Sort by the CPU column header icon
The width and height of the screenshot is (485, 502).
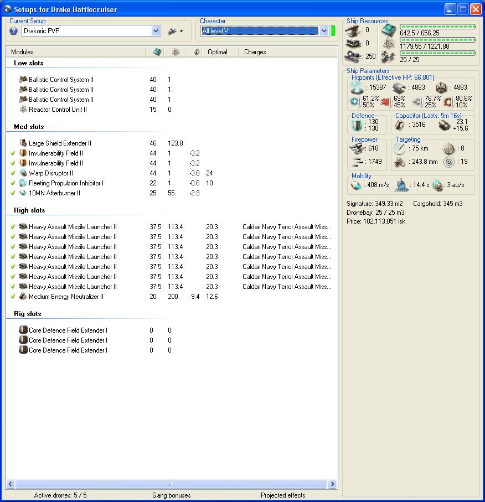pyautogui.click(x=157, y=52)
